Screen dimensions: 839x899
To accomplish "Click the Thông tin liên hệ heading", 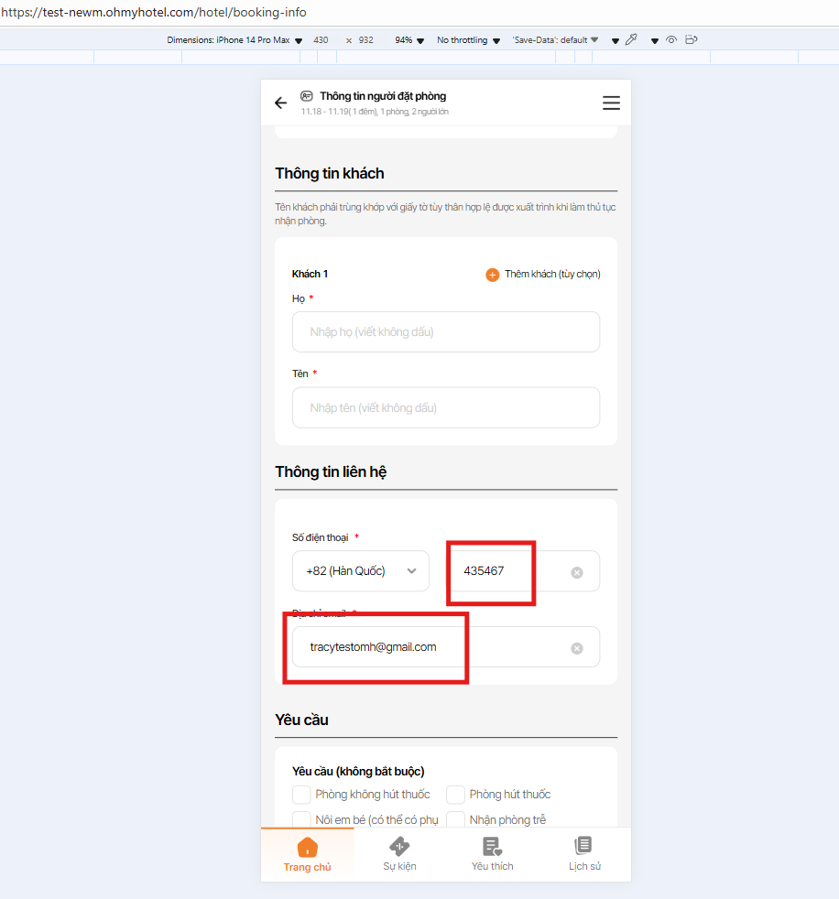I will click(x=331, y=471).
